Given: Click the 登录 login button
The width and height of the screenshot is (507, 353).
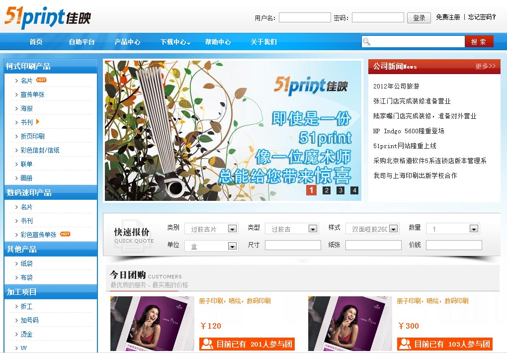Looking at the screenshot, I should [419, 18].
